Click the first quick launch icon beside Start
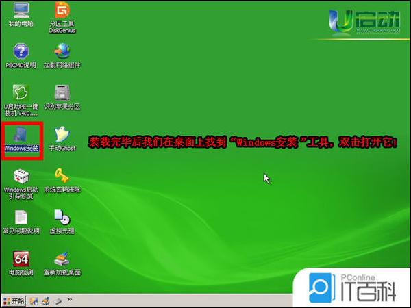Viewport: 411px width, 308px height. click(35, 300)
